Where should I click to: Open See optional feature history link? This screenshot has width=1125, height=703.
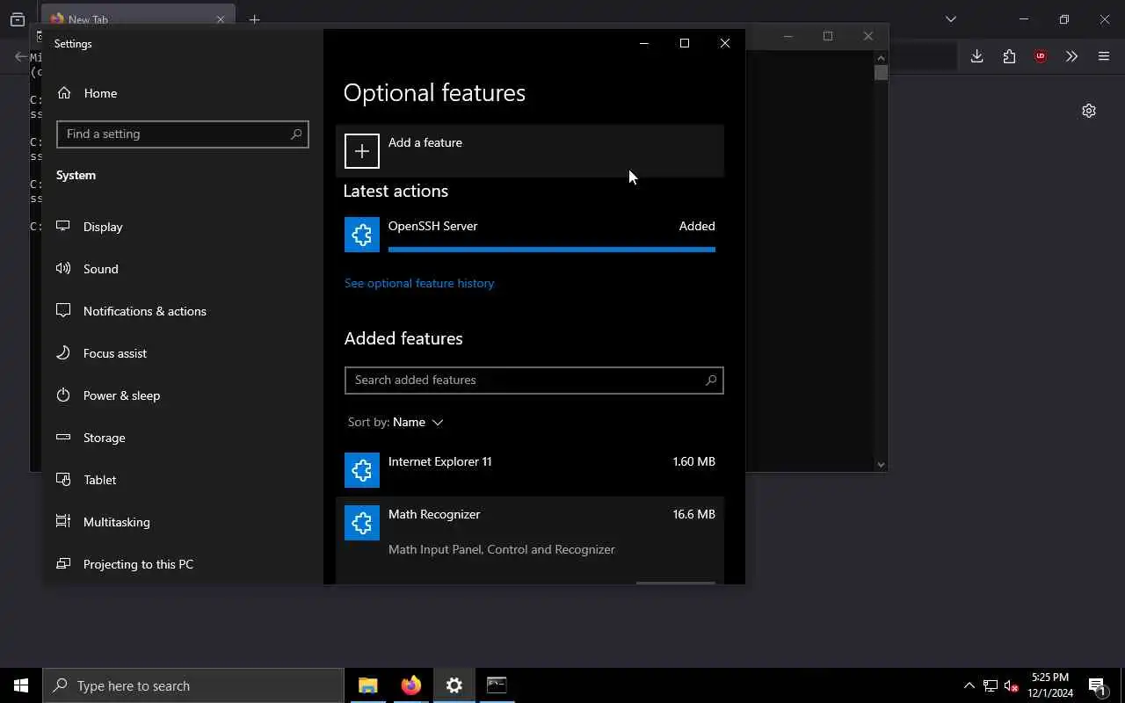(419, 283)
